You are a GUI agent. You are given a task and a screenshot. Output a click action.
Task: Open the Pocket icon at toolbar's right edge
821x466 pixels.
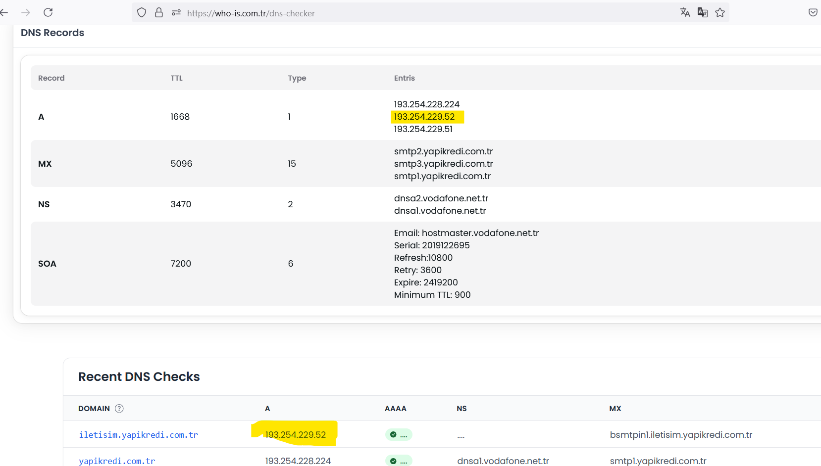point(813,12)
